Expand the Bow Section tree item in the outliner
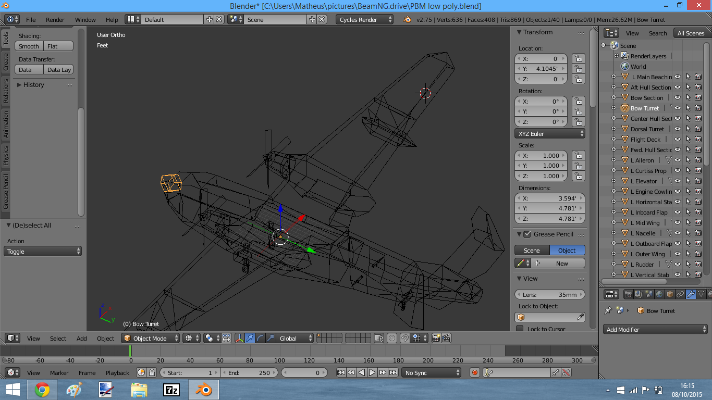This screenshot has width=712, height=400. (614, 97)
